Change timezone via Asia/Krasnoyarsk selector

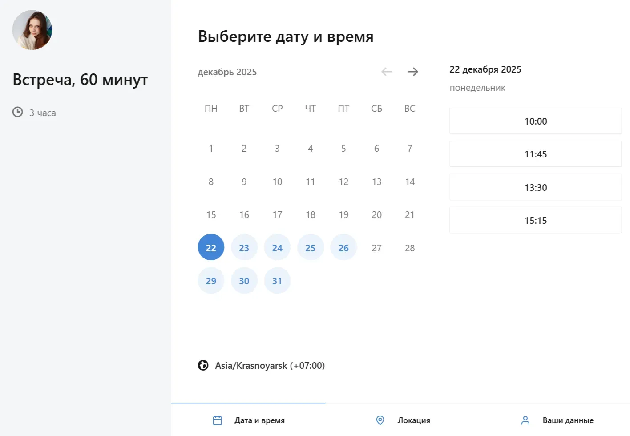tap(270, 365)
